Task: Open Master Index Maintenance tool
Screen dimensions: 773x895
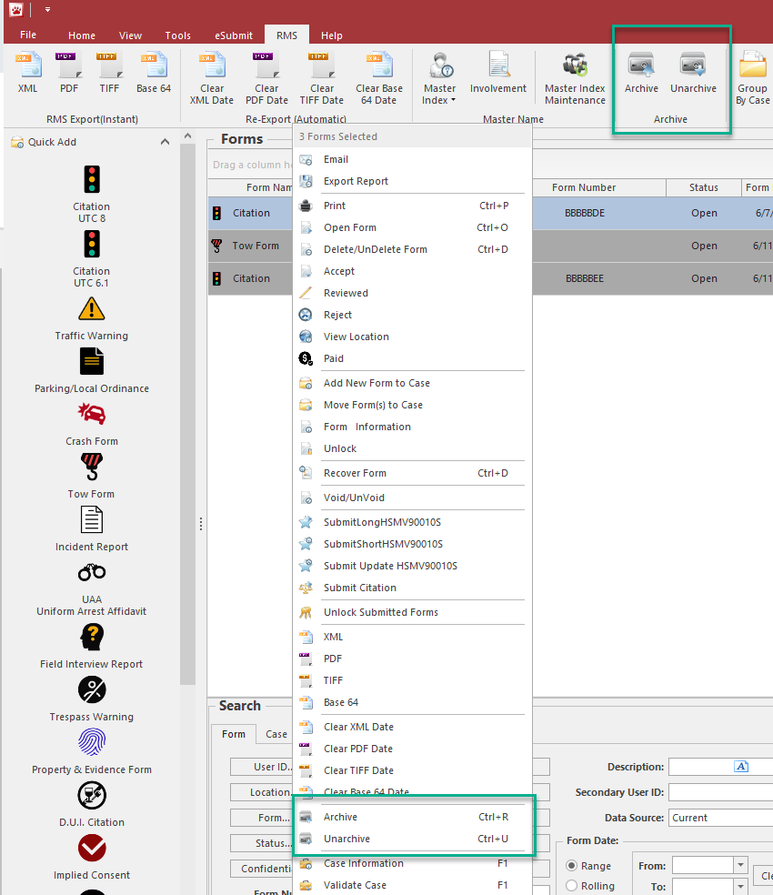Action: coord(575,78)
